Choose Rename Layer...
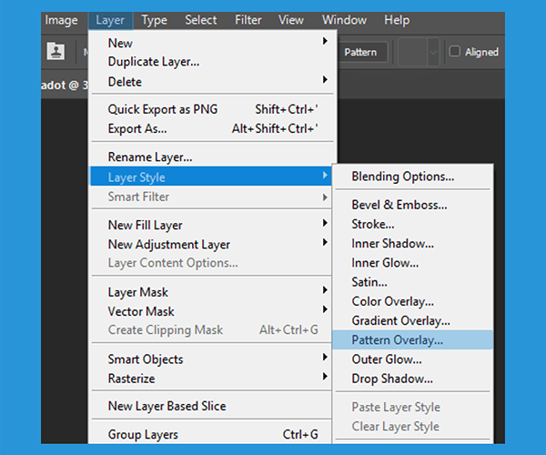The height and width of the screenshot is (455, 546). [x=212, y=157]
